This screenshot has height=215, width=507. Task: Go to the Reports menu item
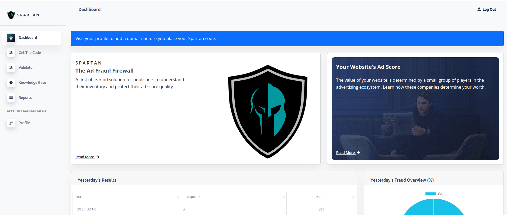pos(25,98)
